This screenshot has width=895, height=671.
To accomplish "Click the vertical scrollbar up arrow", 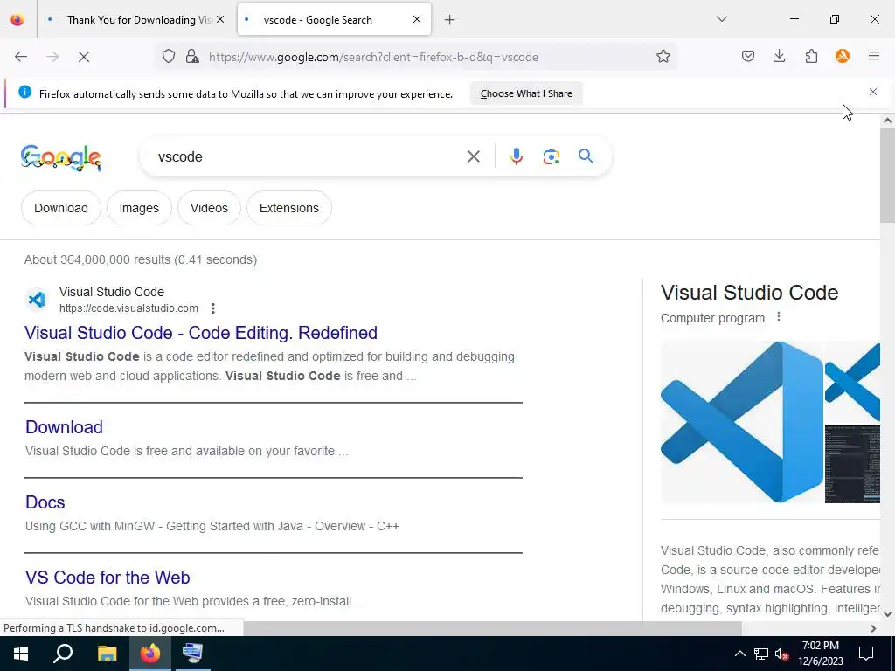I will click(887, 121).
